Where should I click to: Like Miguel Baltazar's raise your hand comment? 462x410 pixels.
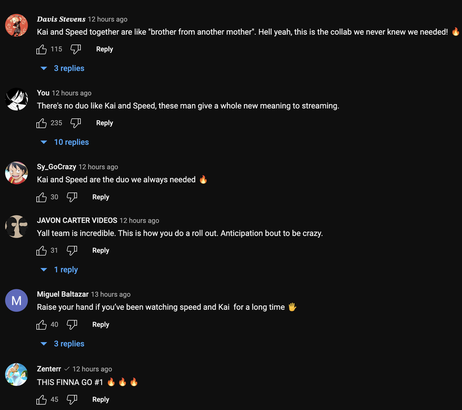42,324
